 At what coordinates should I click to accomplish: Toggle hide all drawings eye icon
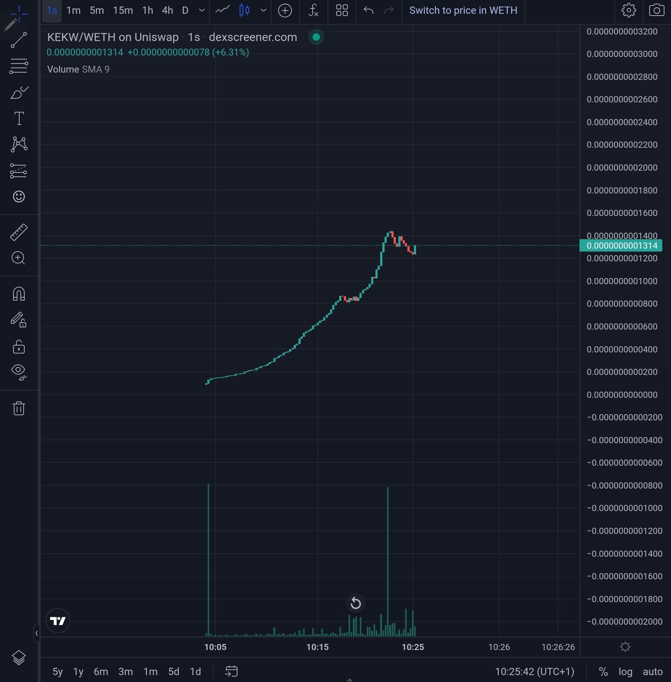tap(19, 372)
